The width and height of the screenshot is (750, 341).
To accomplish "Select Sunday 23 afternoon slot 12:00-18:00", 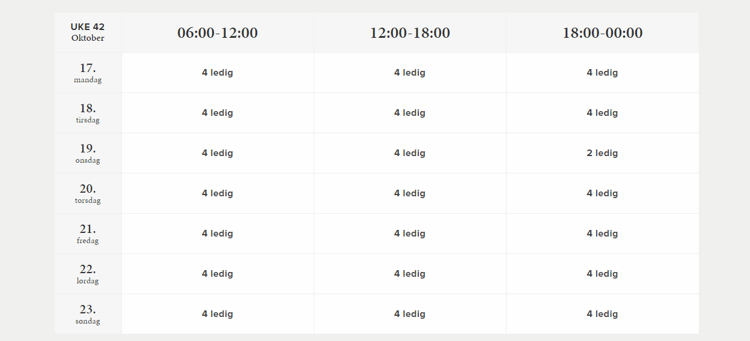I will pos(410,314).
